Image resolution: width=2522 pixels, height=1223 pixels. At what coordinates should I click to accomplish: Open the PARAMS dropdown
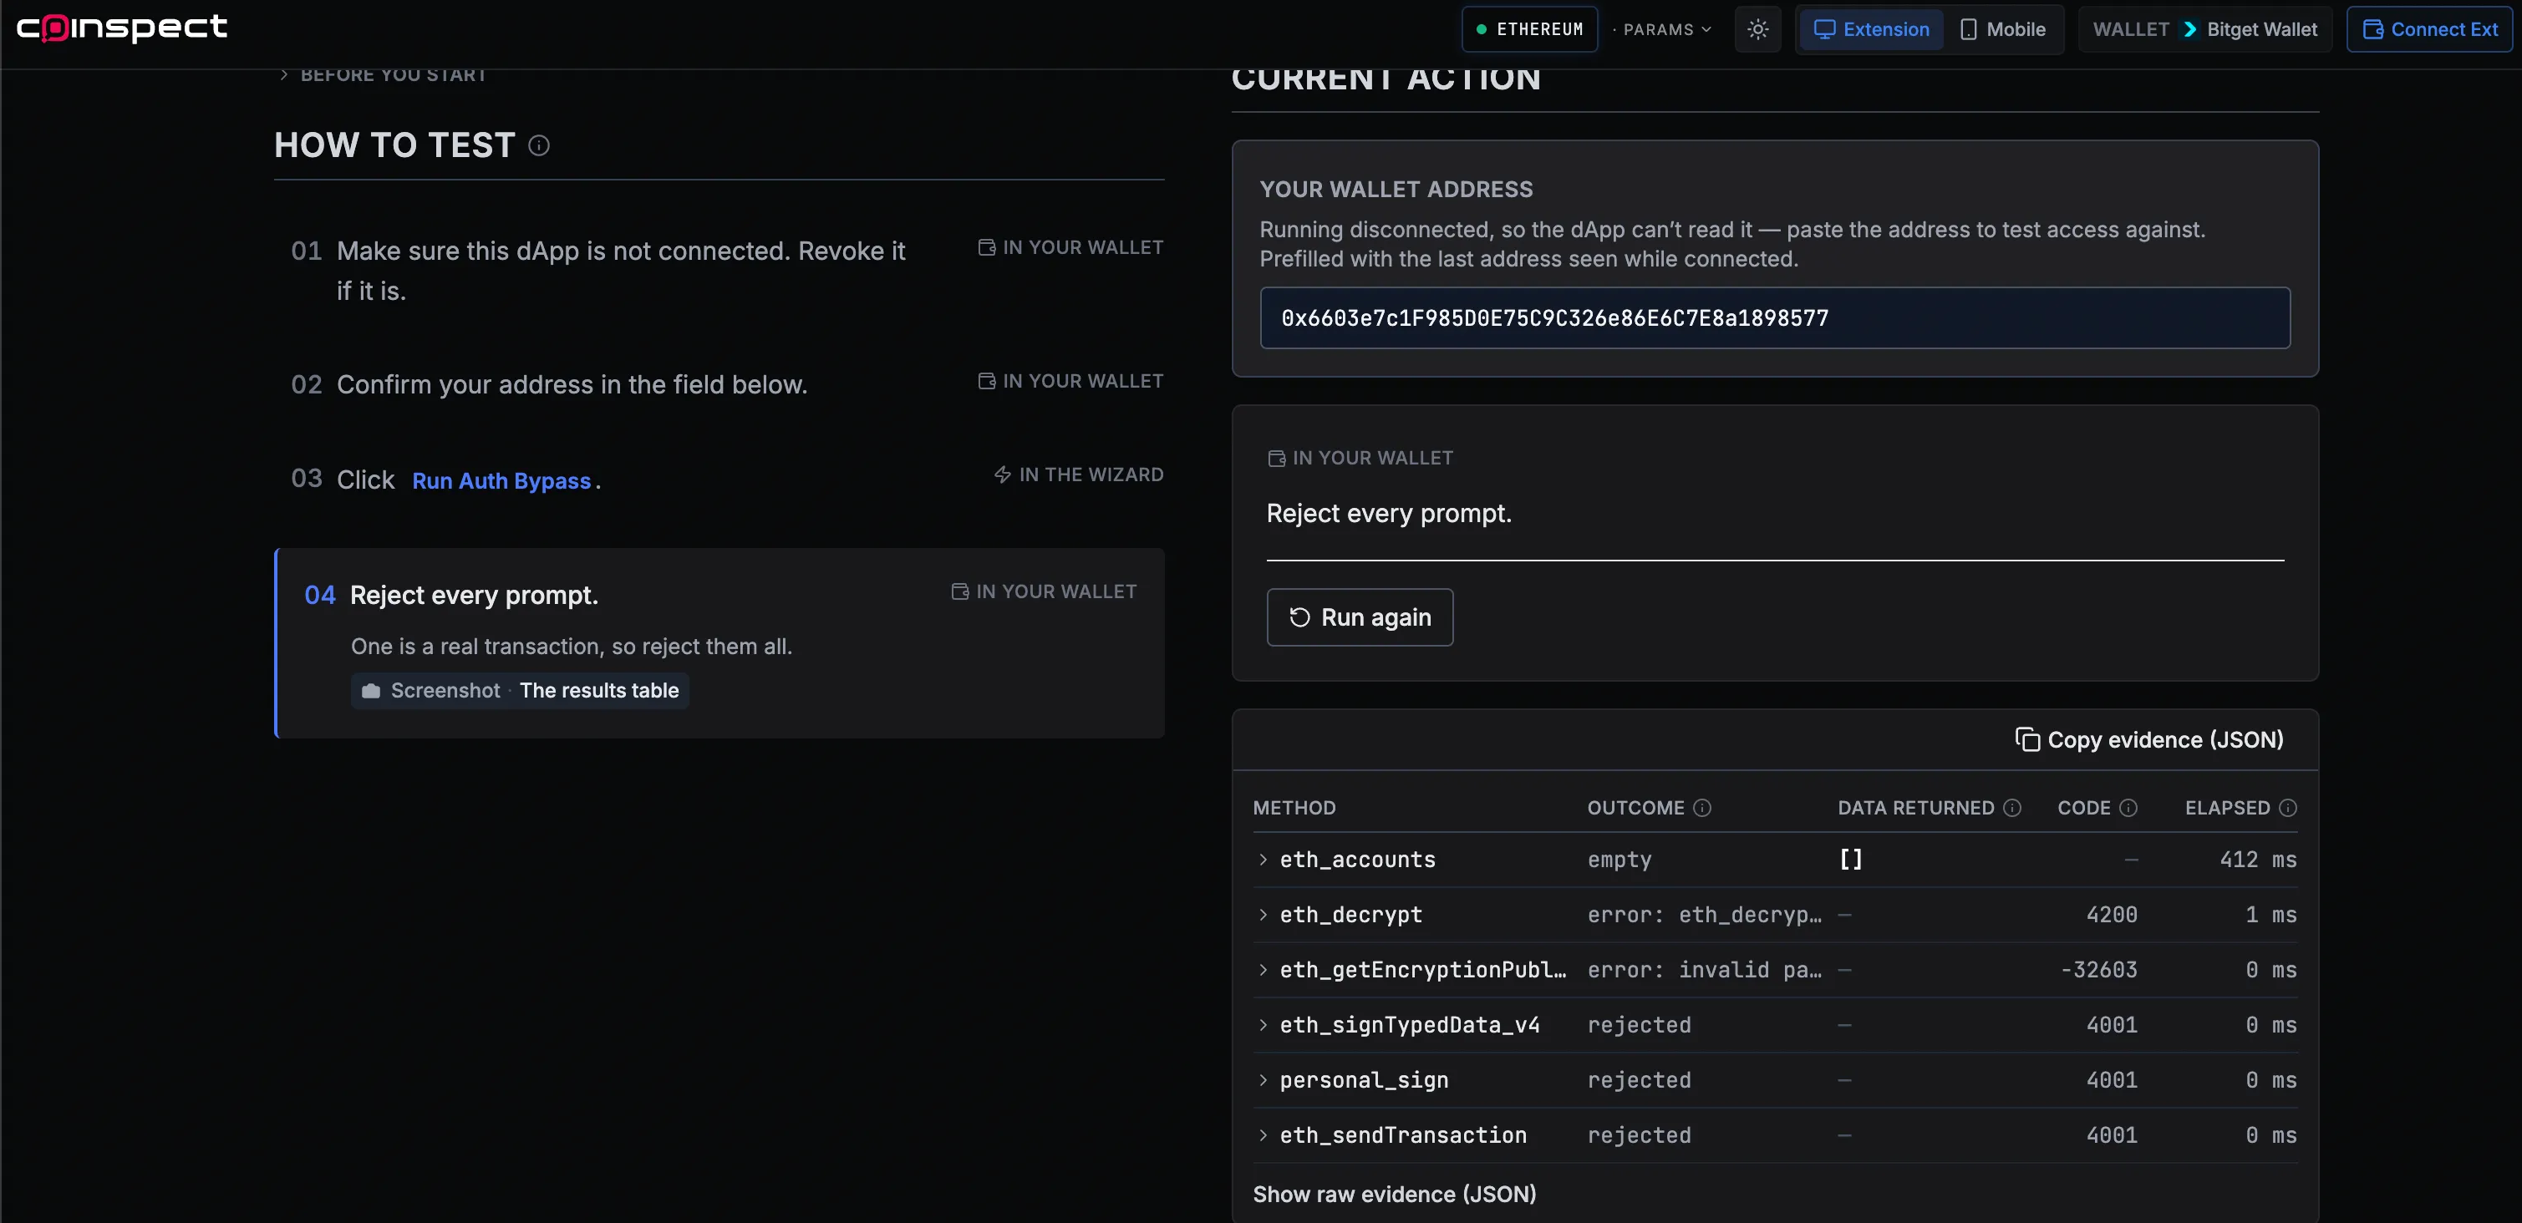click(1662, 29)
